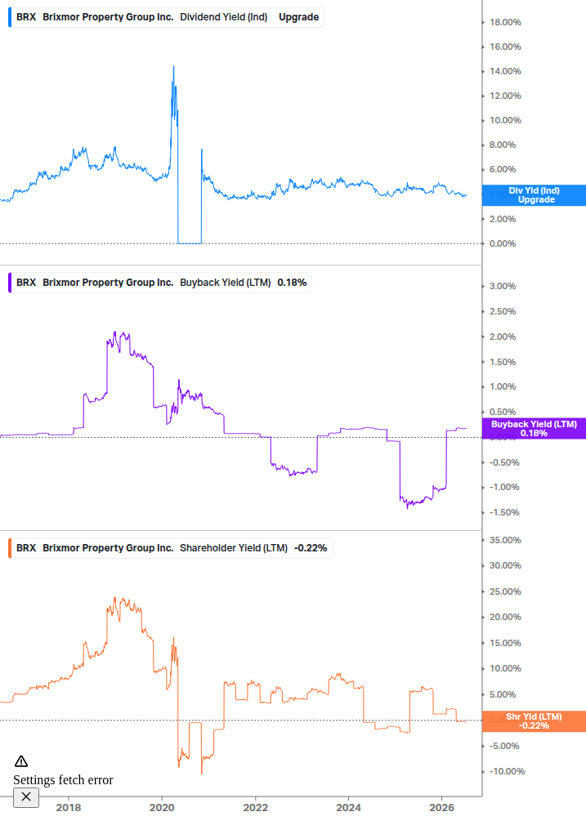This screenshot has height=821, width=586.
Task: Click the warning triangle icon
Action: (x=21, y=761)
